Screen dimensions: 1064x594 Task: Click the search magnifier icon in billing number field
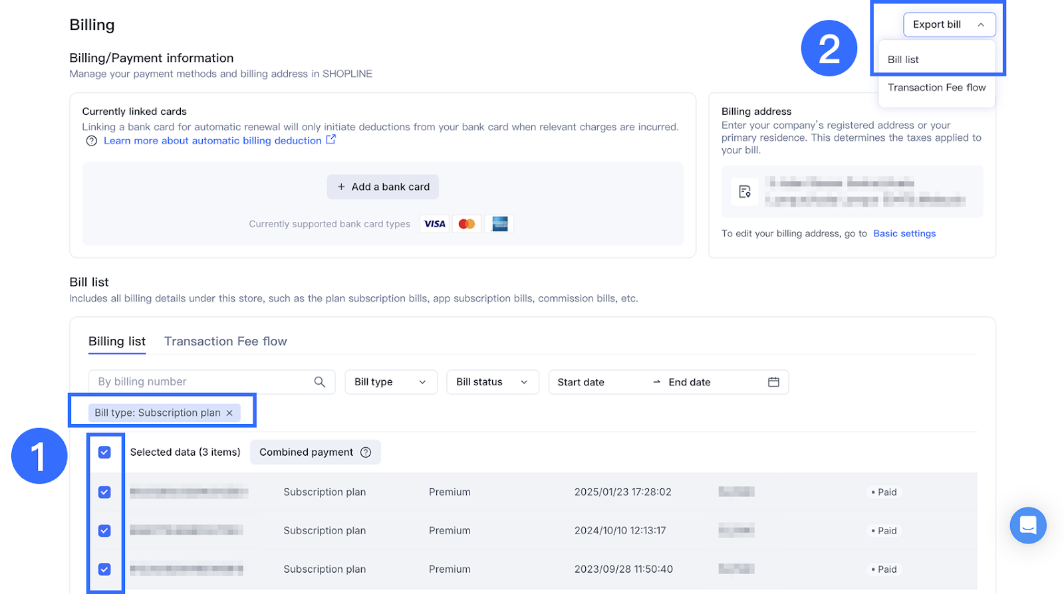click(x=319, y=382)
